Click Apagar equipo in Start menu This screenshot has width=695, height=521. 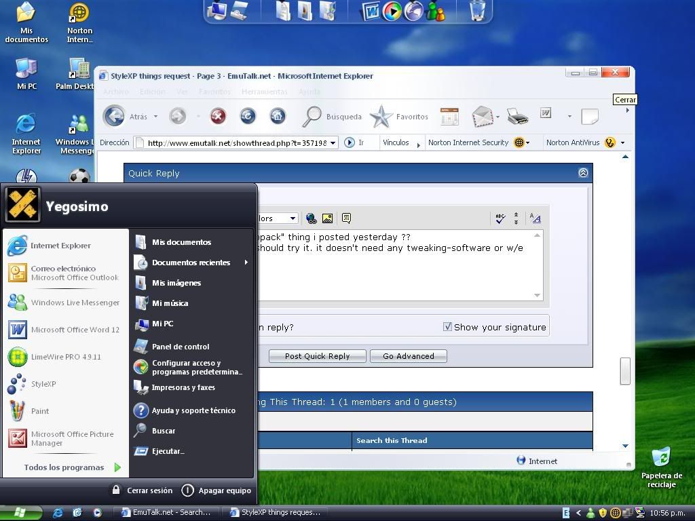217,490
